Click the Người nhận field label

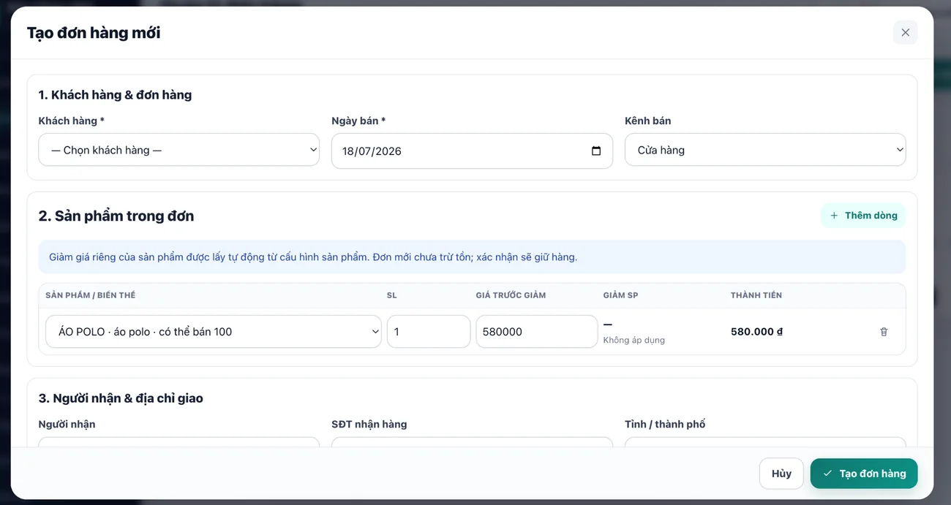click(67, 425)
